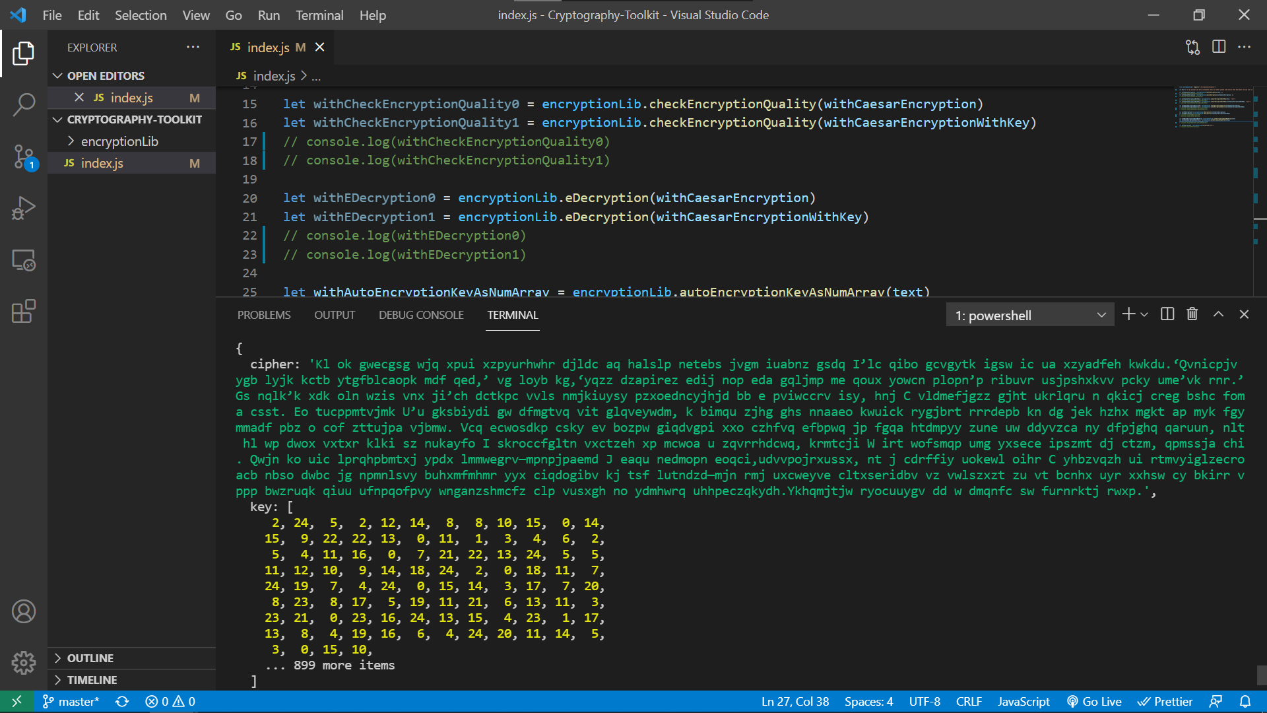The width and height of the screenshot is (1267, 713).
Task: Open the Search view in activity bar
Action: click(24, 104)
